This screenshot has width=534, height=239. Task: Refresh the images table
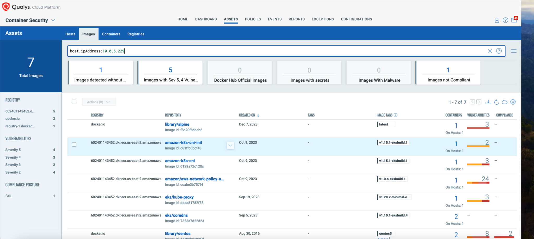[496, 102]
